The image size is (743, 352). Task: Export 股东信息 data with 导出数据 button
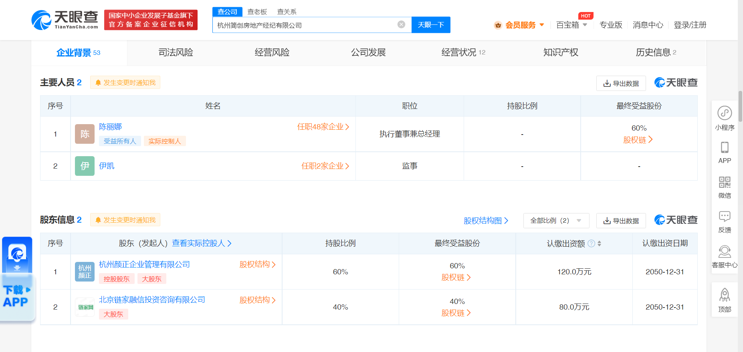621,221
